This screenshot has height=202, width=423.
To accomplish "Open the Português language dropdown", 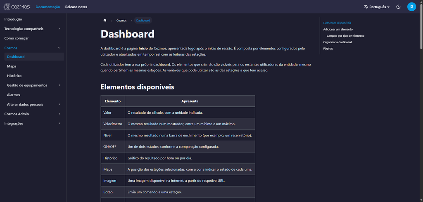I will (x=377, y=7).
